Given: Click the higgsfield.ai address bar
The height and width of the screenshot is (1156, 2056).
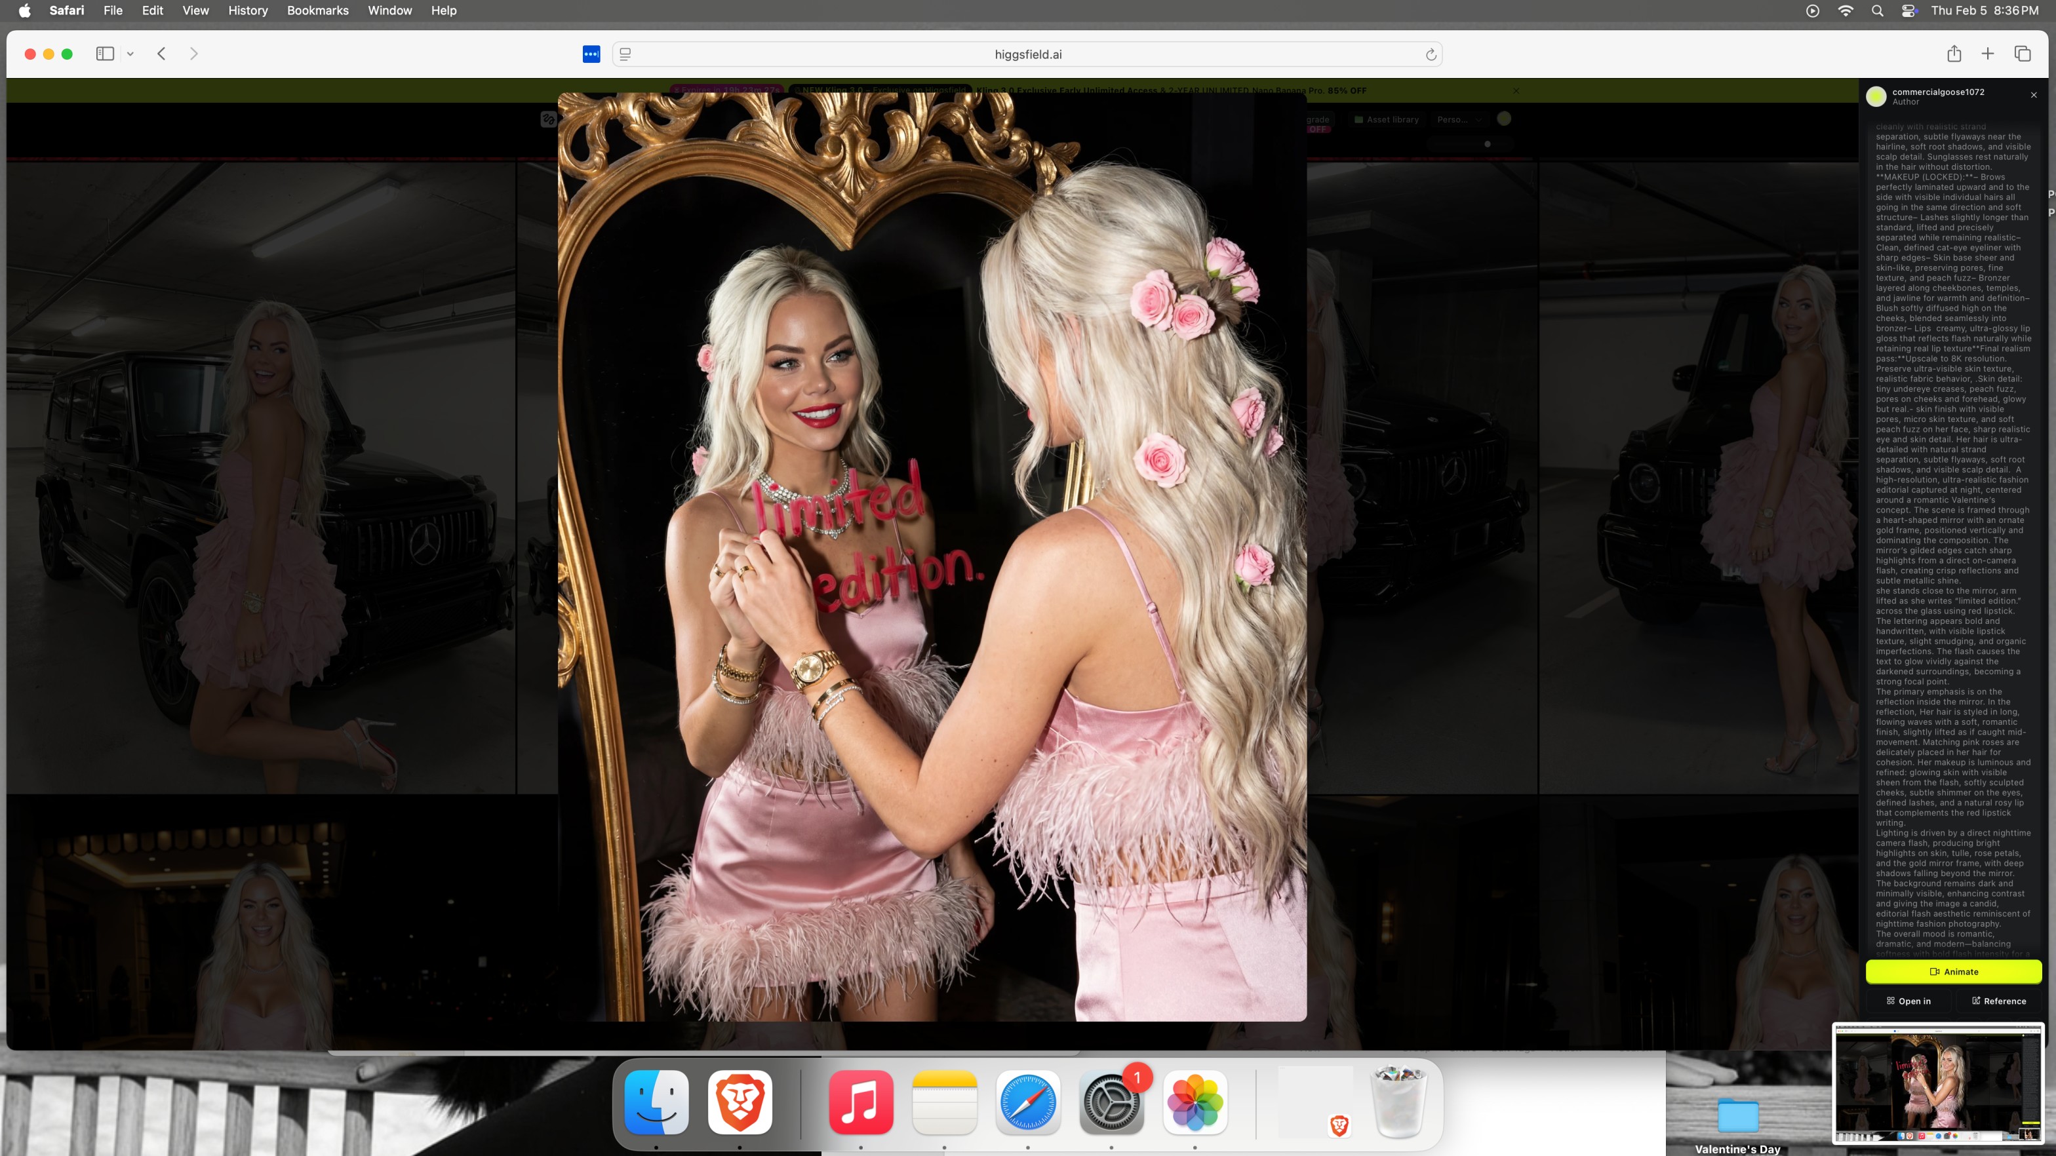Looking at the screenshot, I should pyautogui.click(x=1027, y=54).
